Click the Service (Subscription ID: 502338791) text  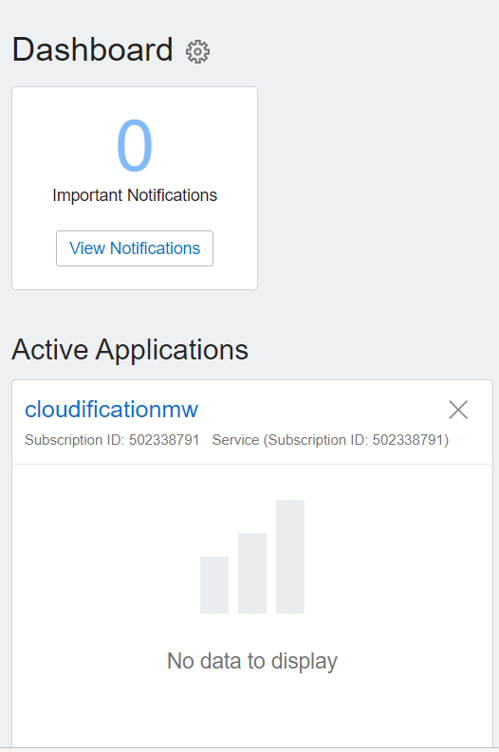(x=330, y=440)
